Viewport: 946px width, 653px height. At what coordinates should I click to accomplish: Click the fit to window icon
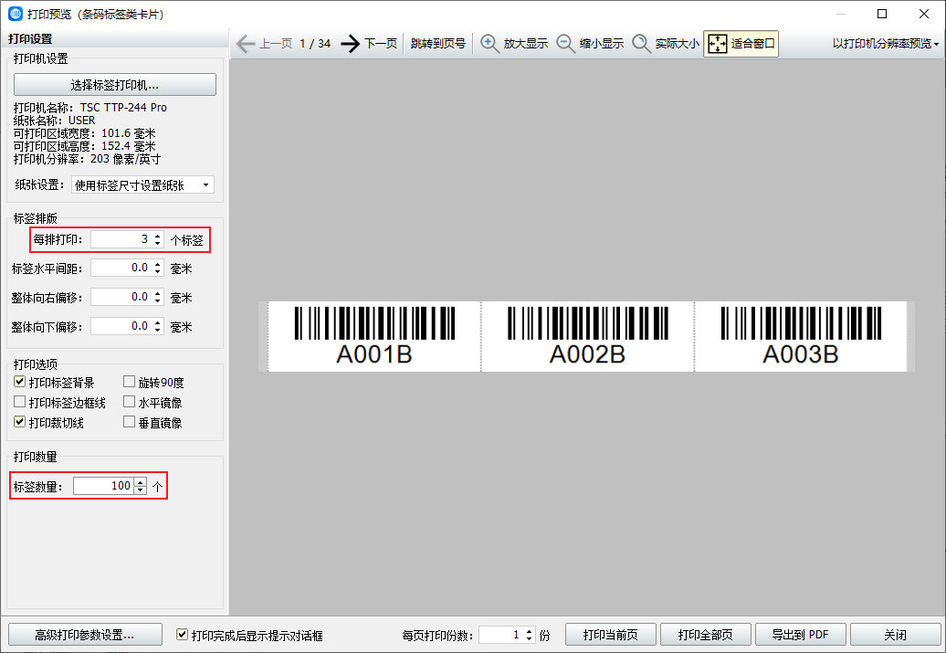(x=718, y=44)
